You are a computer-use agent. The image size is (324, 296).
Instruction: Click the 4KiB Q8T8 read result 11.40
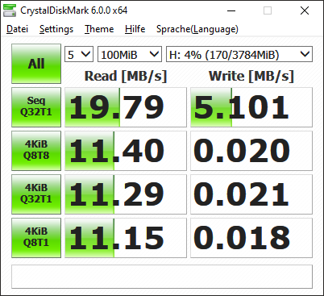tap(126, 151)
